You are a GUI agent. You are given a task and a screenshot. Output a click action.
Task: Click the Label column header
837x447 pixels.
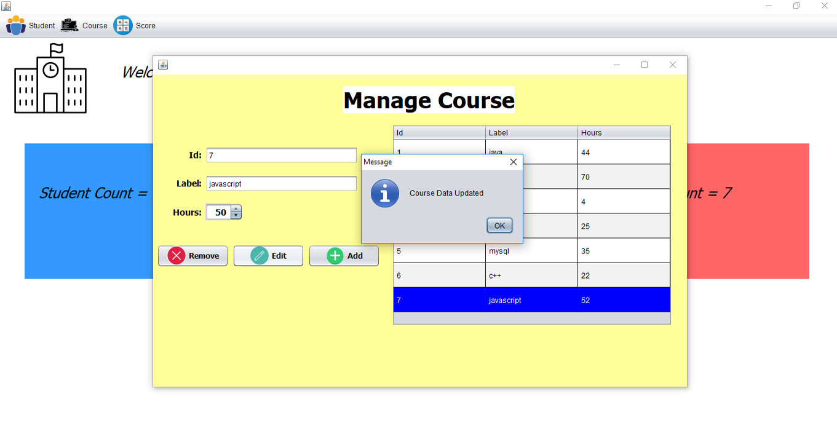coord(530,132)
